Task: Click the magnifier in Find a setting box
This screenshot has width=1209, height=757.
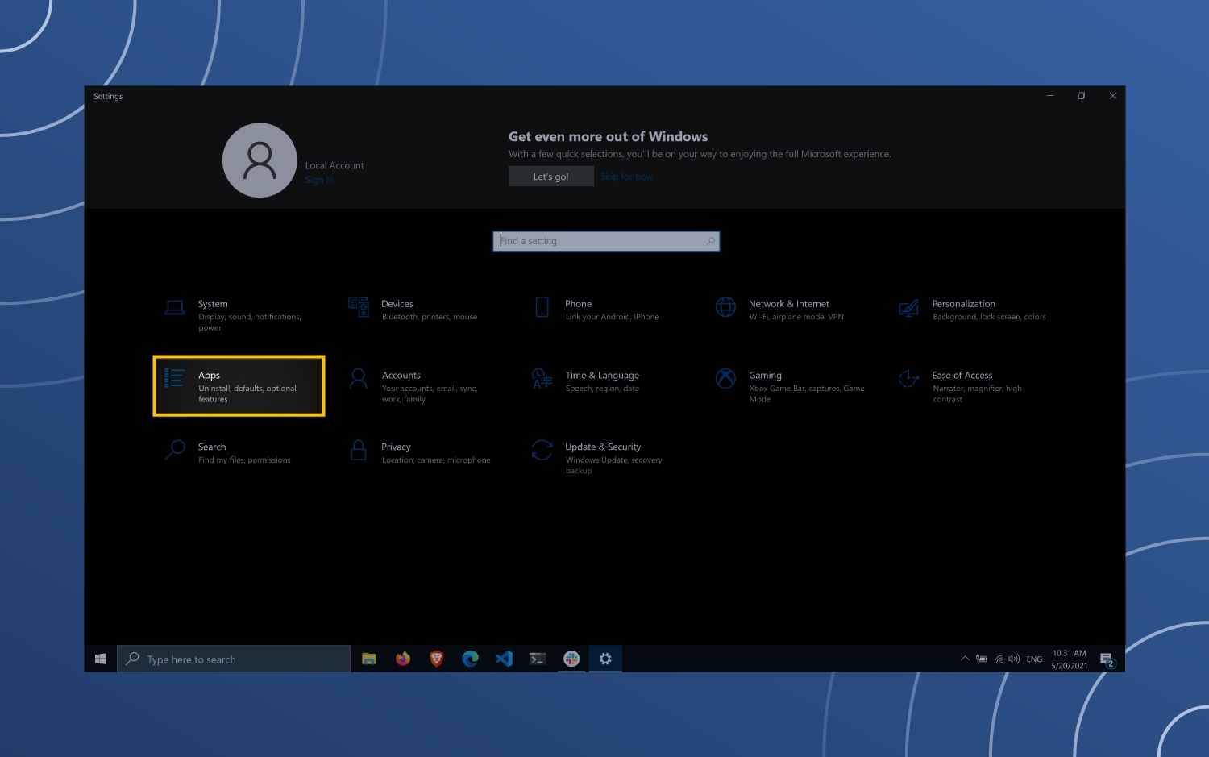Action: click(710, 241)
